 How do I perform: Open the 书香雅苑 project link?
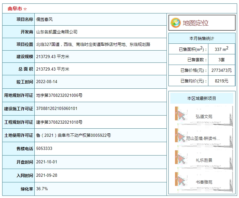204,182
